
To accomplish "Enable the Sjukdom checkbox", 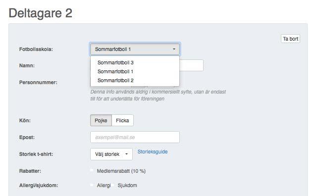I will [x=112, y=185].
